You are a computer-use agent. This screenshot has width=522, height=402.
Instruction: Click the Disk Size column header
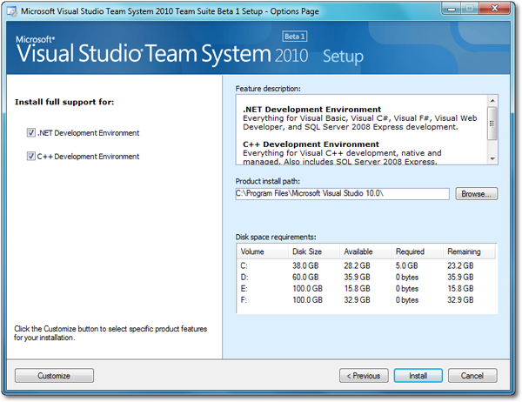pyautogui.click(x=314, y=251)
